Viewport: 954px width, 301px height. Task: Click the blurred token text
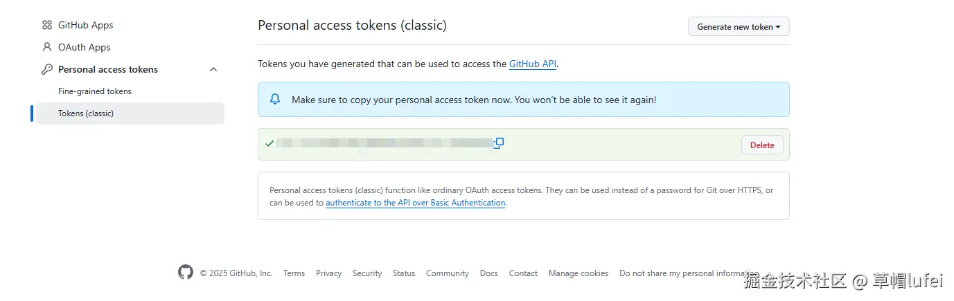coord(385,143)
